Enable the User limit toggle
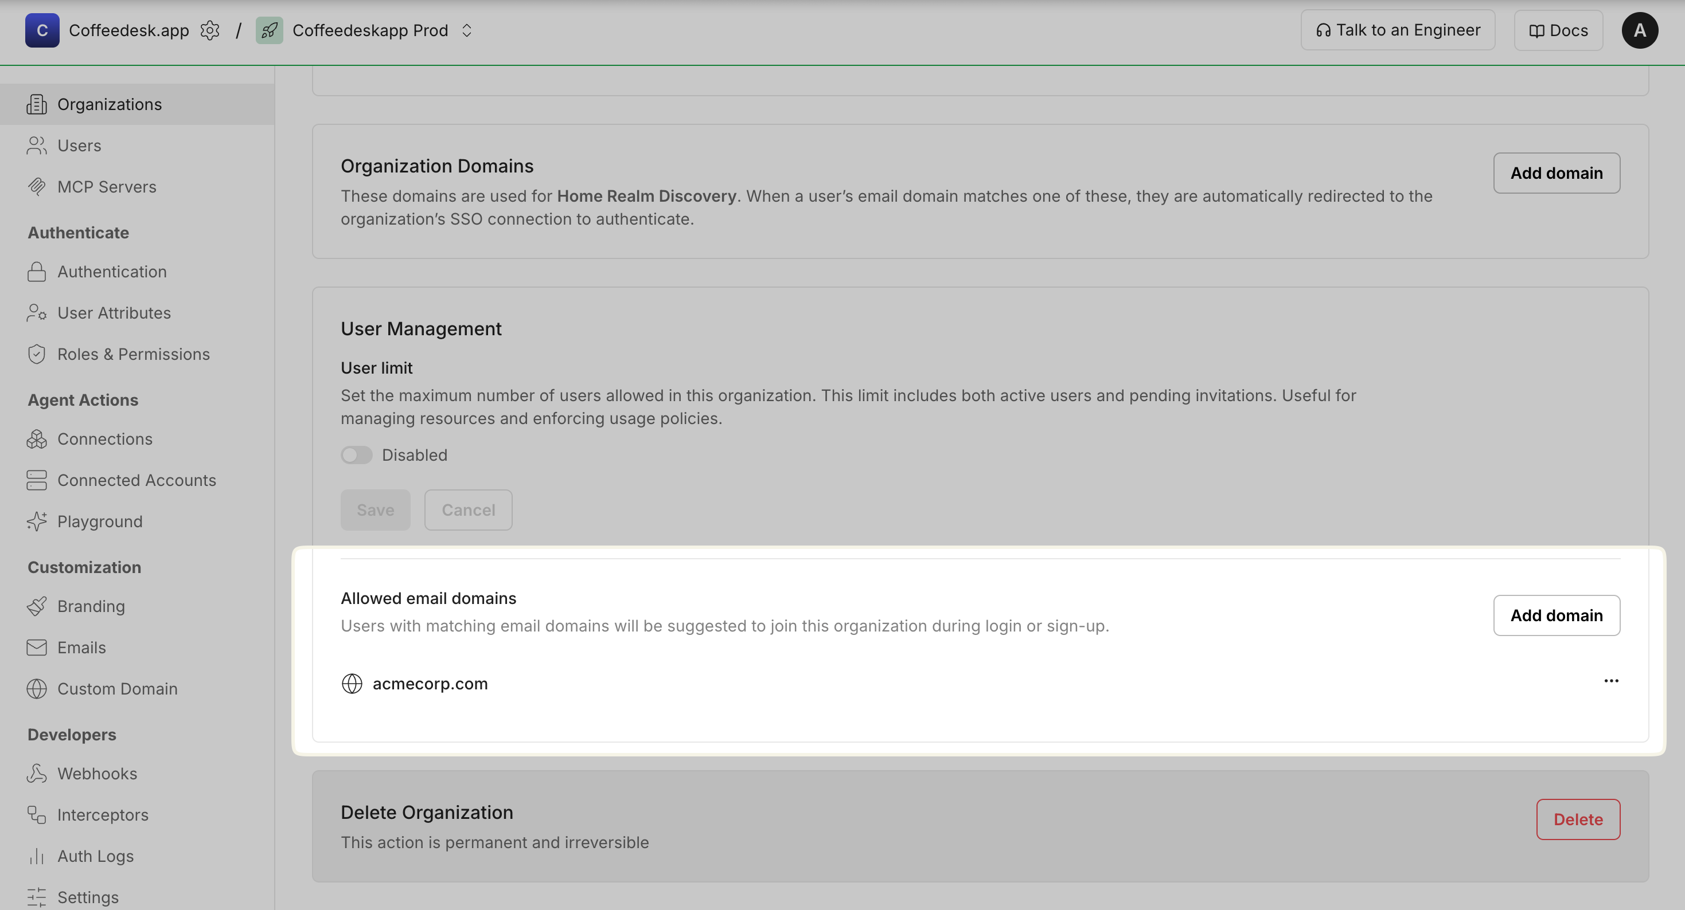 point(357,455)
